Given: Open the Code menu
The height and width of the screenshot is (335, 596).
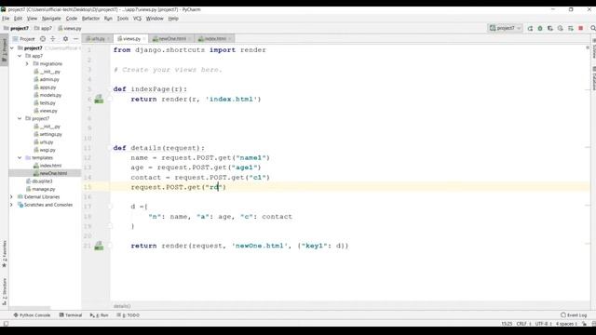Looking at the screenshot, I should tap(71, 19).
